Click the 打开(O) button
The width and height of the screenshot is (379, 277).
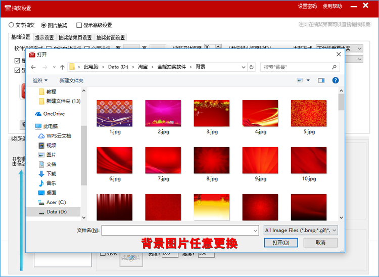(x=281, y=243)
